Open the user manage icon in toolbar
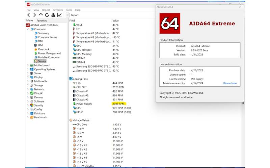This screenshot has width=270, height=168. coord(53,15)
